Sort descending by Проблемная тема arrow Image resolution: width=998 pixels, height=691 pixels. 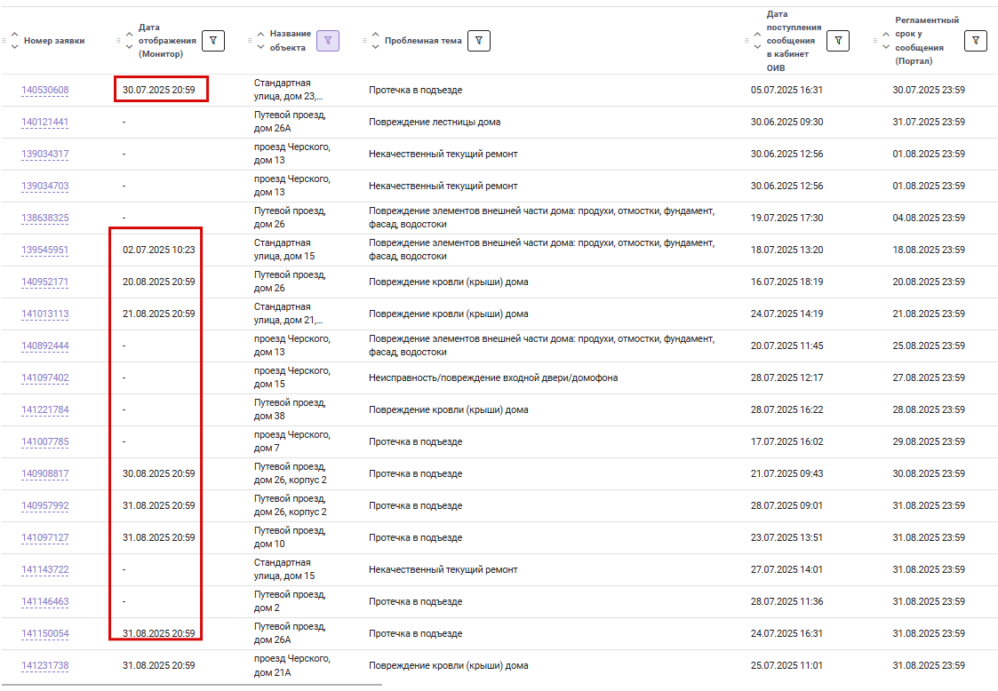[375, 47]
